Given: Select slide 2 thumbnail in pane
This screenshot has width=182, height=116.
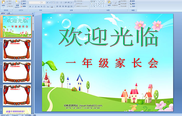Looking at the screenshot, I should 17,49.
